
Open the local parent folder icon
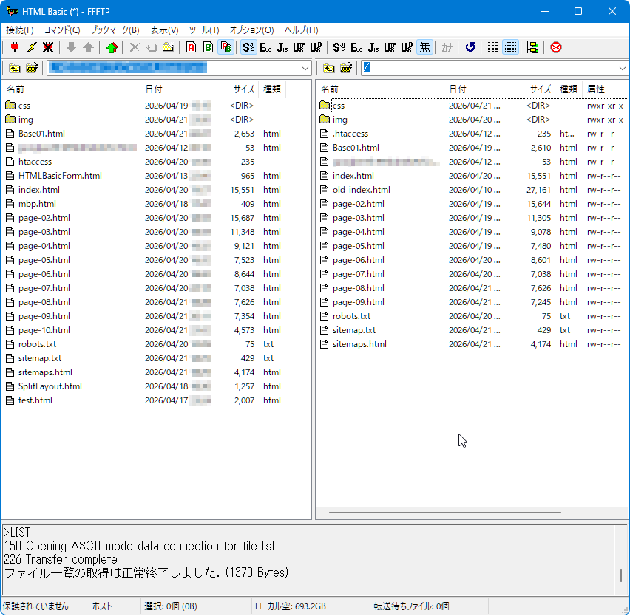point(15,68)
